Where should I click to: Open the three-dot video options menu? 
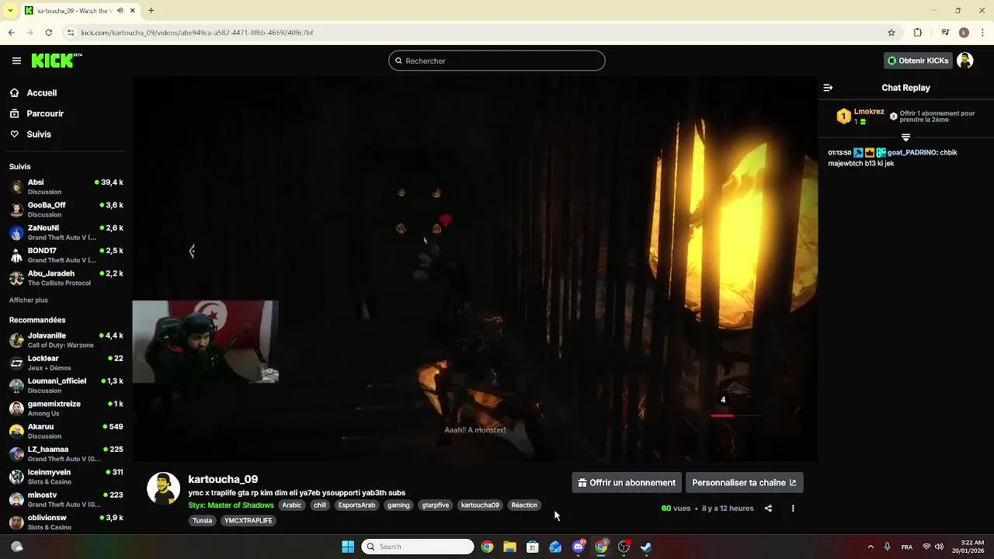[793, 509]
